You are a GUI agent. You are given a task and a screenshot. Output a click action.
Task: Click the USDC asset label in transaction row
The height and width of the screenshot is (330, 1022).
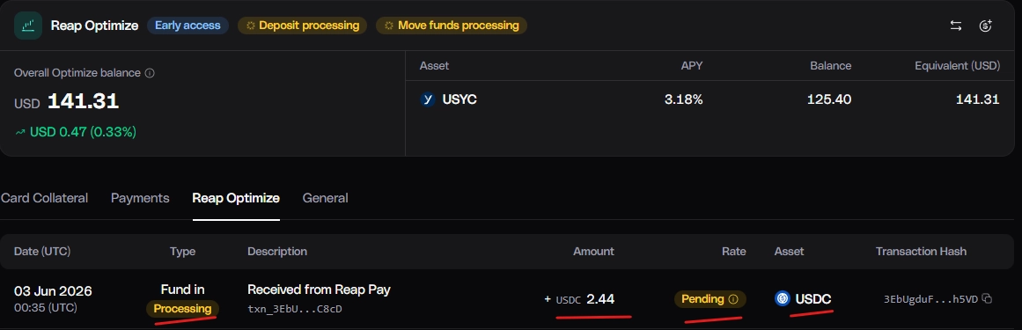click(812, 298)
